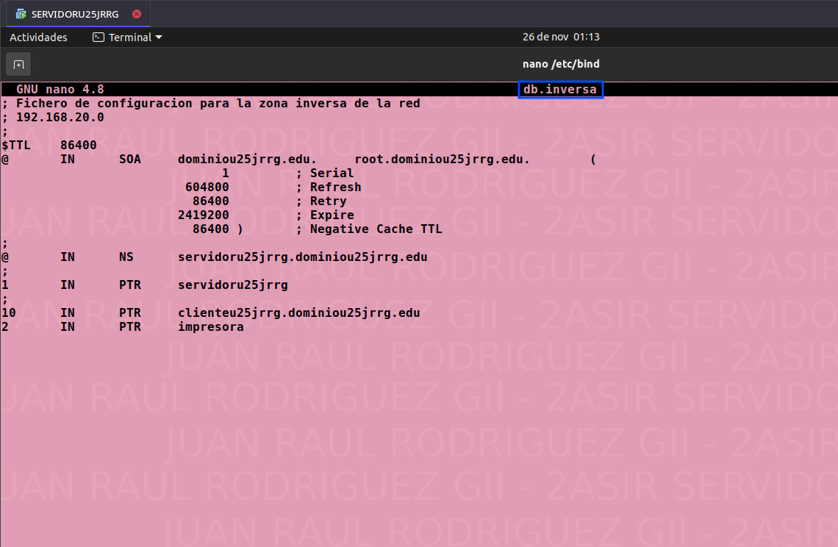Click the db.inversa filename in nano header

[x=560, y=89]
